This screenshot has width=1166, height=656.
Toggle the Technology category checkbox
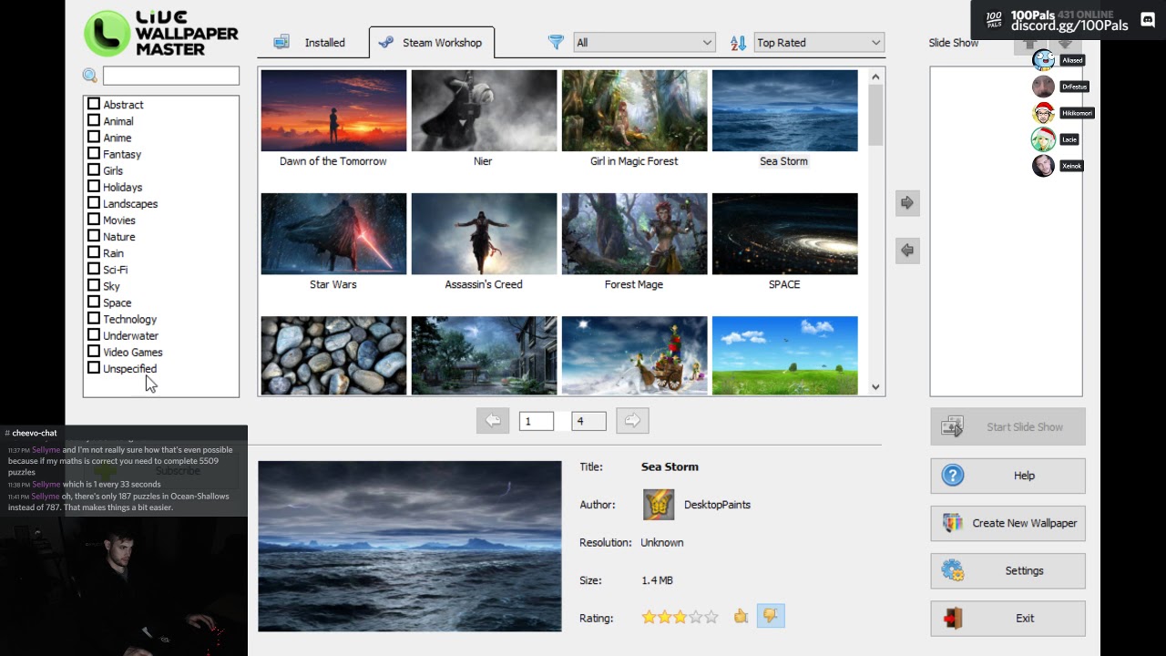(x=94, y=319)
